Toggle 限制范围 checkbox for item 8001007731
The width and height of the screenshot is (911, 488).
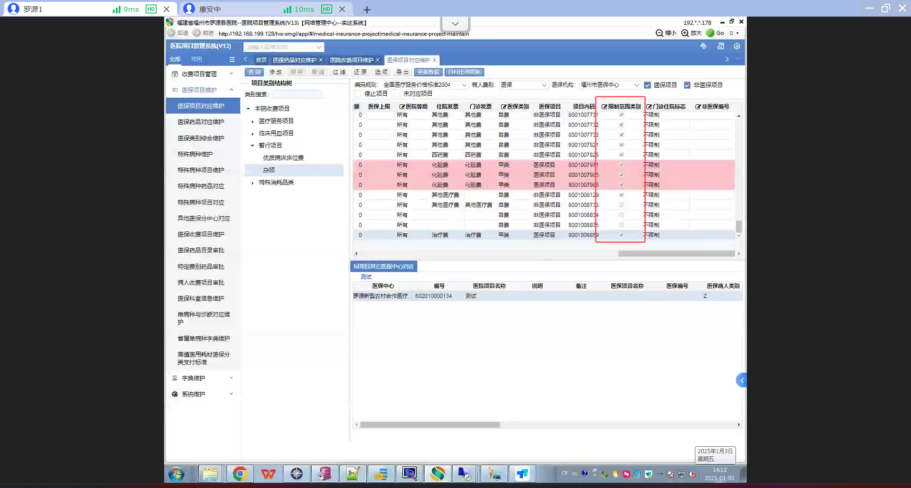coord(622,115)
